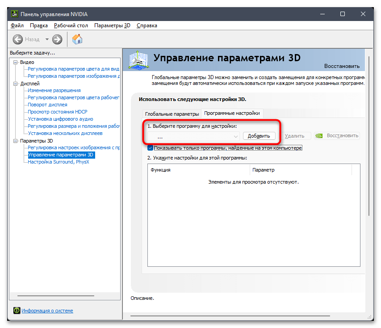Viewport: 381px width, 328px height.
Task: Click the Параметры 3D category label
Action: (x=37, y=141)
